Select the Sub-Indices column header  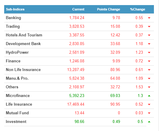click(15, 9)
